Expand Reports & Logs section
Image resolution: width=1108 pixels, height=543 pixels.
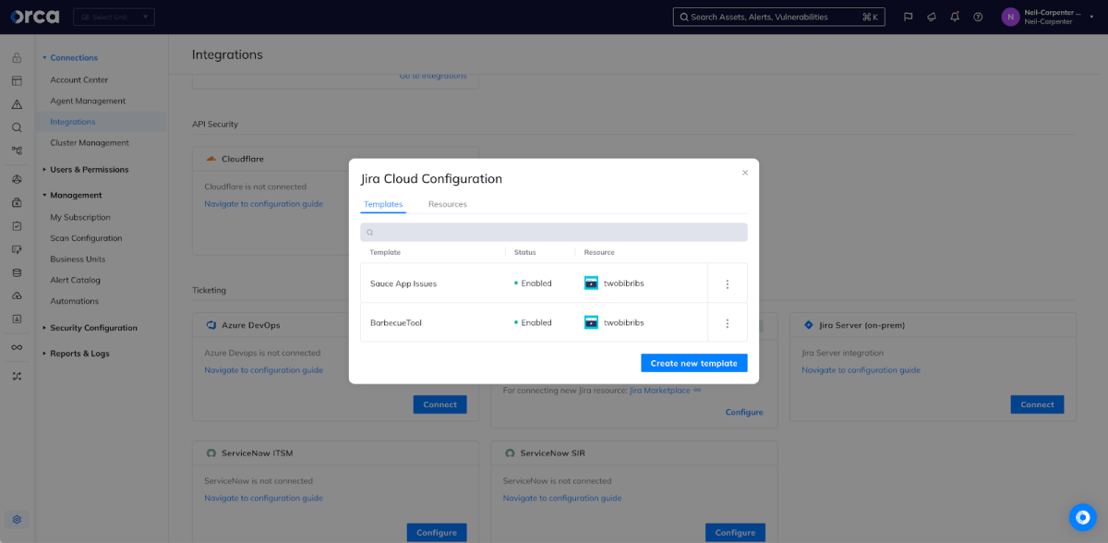click(x=79, y=354)
